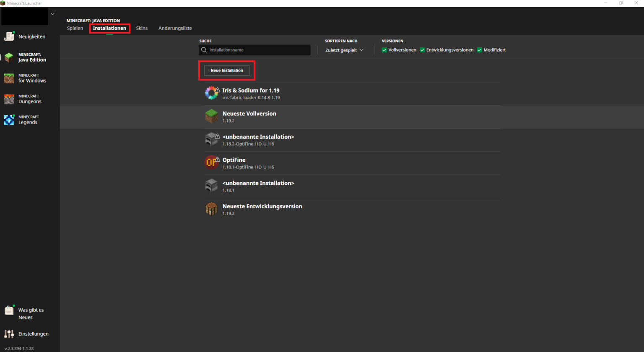Disable the Vollversionen filter checkbox
This screenshot has height=352, width=644.
pyautogui.click(x=384, y=50)
